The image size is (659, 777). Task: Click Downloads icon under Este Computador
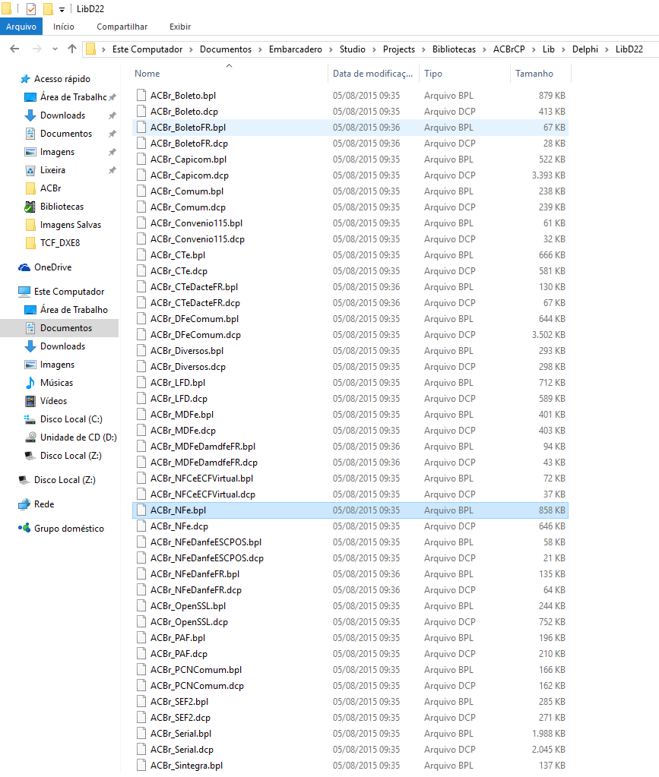click(x=30, y=346)
